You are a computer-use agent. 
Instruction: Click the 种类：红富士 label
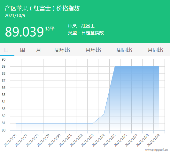click(x=81, y=26)
